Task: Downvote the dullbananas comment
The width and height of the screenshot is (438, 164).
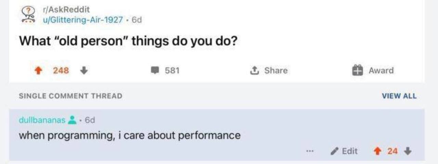Action: point(408,151)
